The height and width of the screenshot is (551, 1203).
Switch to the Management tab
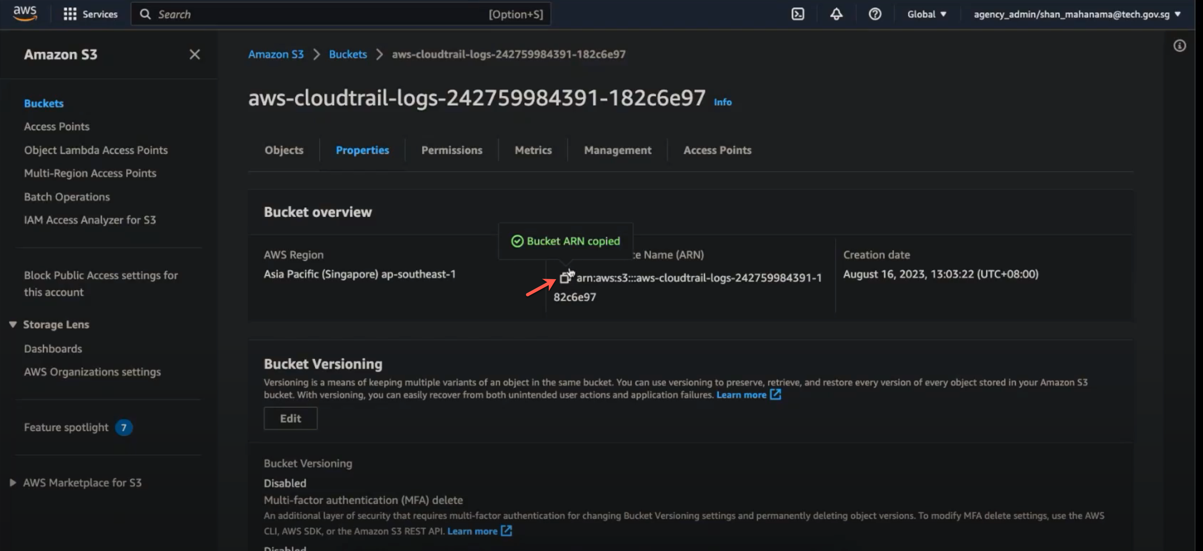click(x=617, y=150)
